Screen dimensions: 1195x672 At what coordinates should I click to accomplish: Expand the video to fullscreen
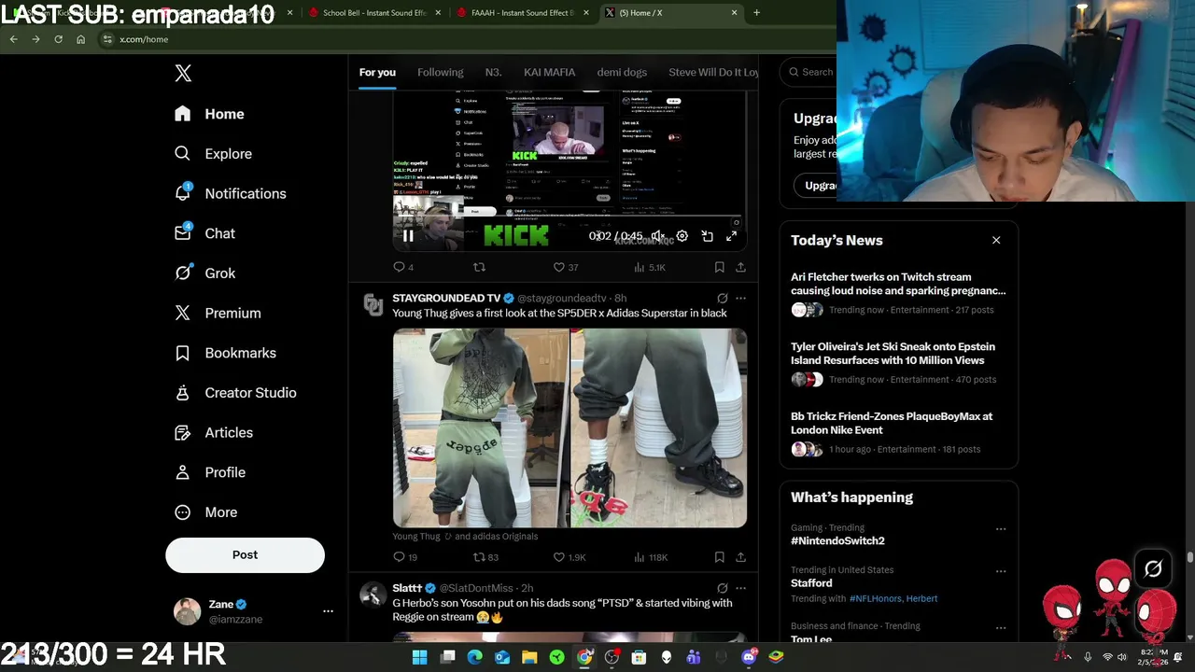(x=732, y=236)
